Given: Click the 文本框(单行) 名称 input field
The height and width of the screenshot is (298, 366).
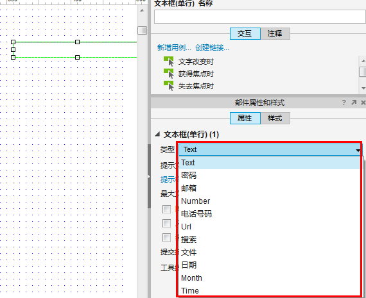Looking at the screenshot, I should 260,17.
